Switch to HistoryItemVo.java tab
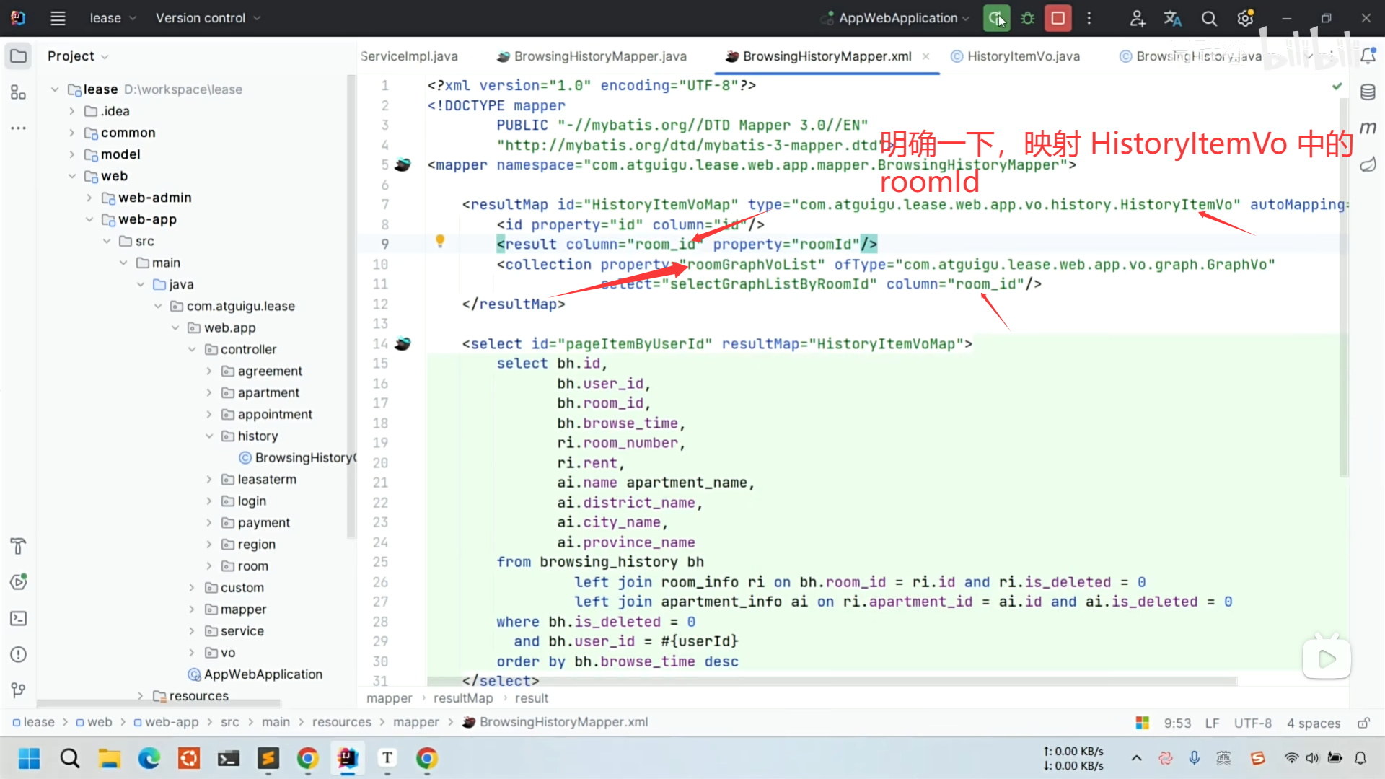Image resolution: width=1385 pixels, height=779 pixels. click(x=1023, y=56)
